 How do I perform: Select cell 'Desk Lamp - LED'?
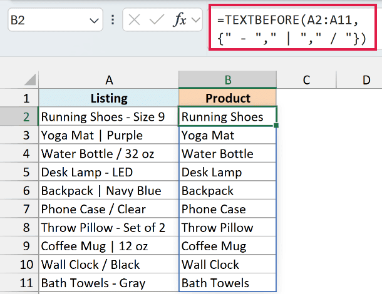pos(109,172)
